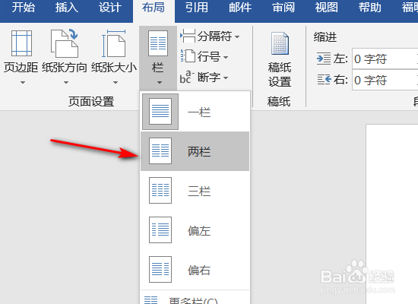Select the 偏右 right-column thumbnail icon
Image resolution: width=418 pixels, height=304 pixels.
[160, 269]
